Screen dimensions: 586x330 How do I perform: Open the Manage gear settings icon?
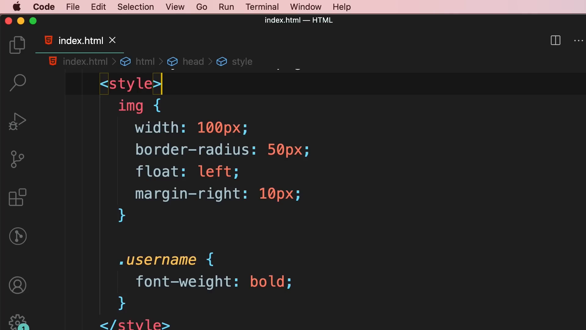17,322
